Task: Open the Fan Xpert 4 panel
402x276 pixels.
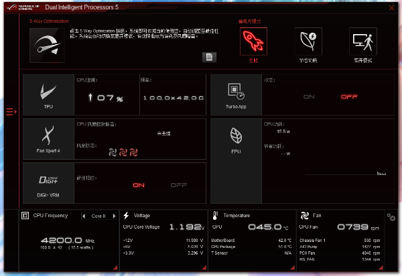Action: [48, 139]
